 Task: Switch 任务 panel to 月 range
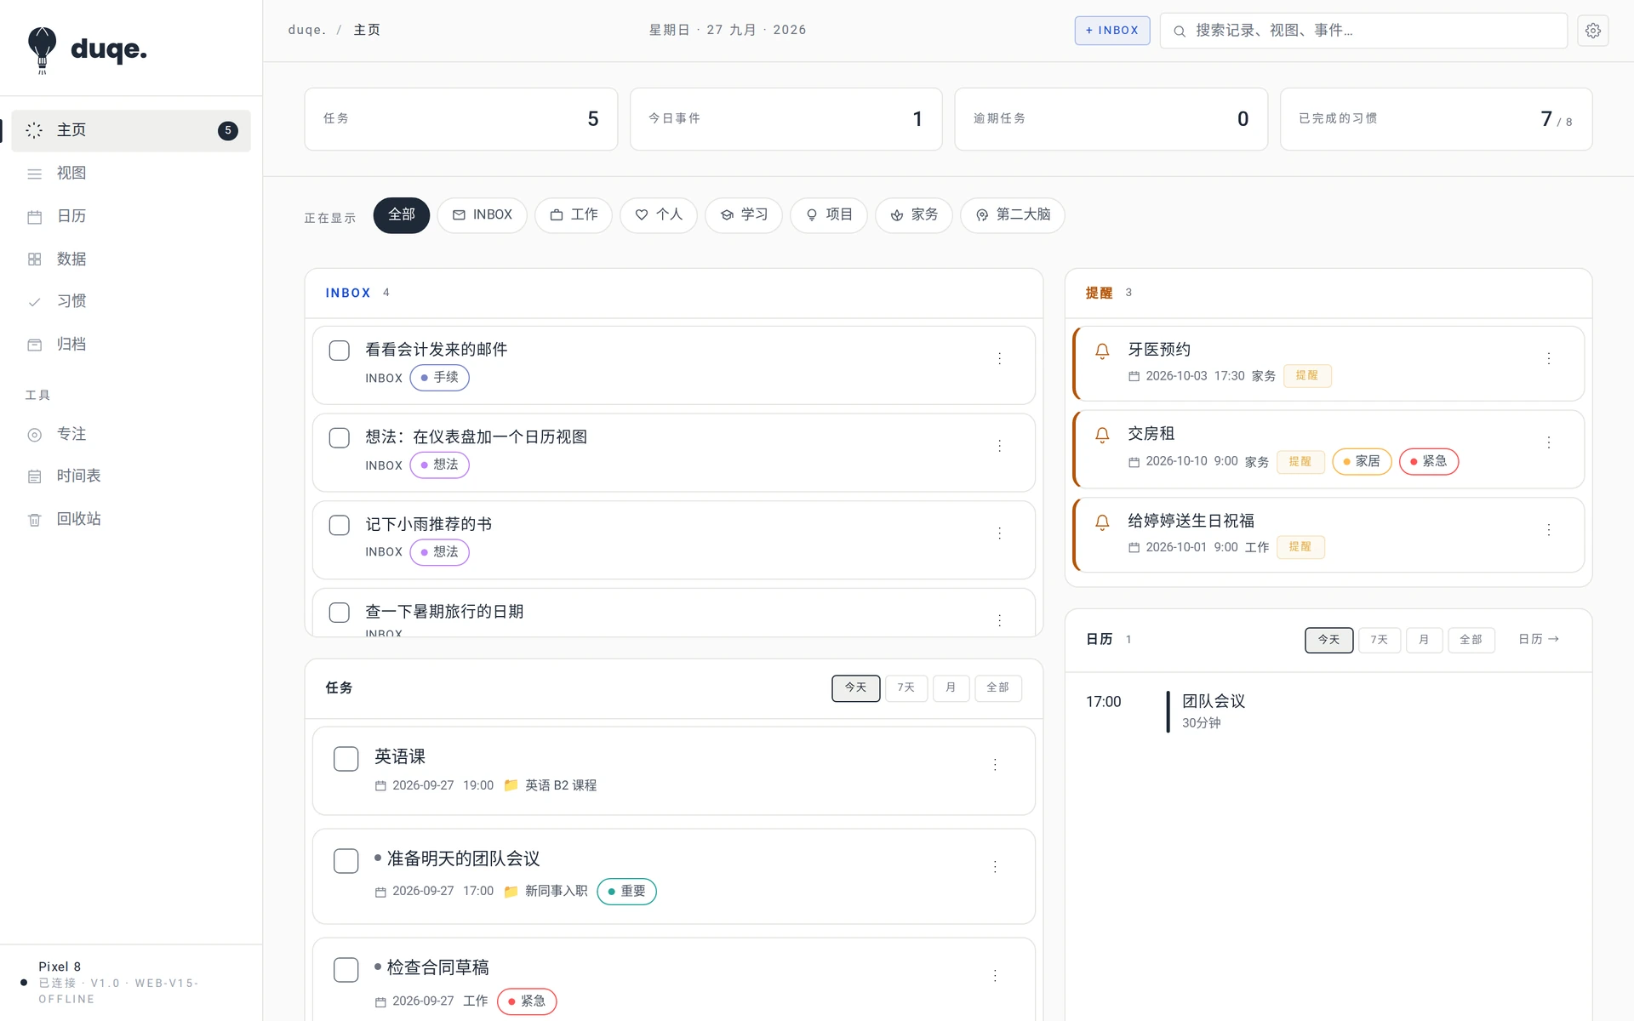951,688
